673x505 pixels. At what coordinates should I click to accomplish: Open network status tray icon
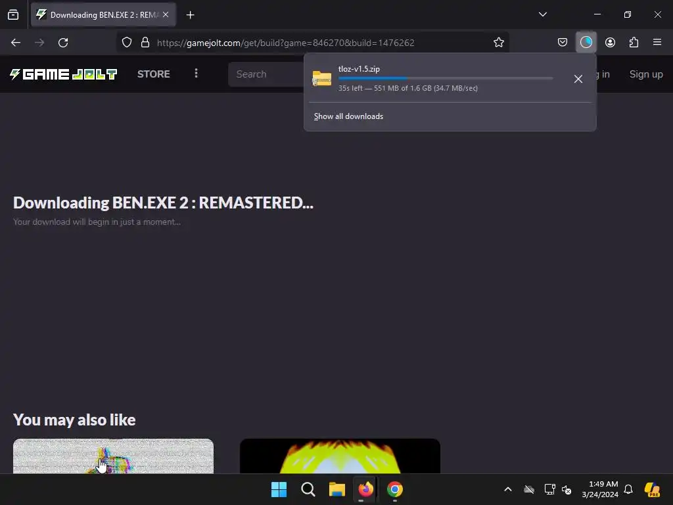click(x=549, y=489)
